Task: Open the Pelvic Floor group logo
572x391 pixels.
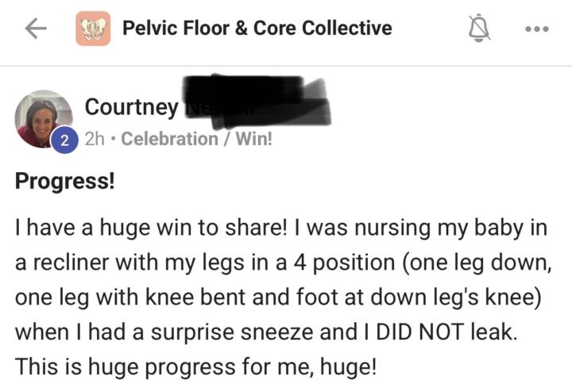Action: (93, 29)
